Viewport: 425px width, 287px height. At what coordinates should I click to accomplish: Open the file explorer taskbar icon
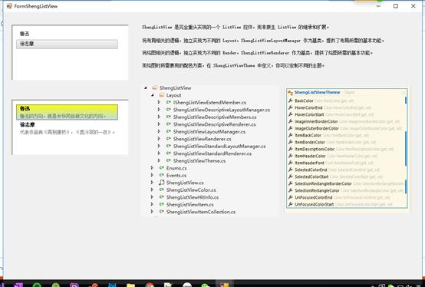130,285
